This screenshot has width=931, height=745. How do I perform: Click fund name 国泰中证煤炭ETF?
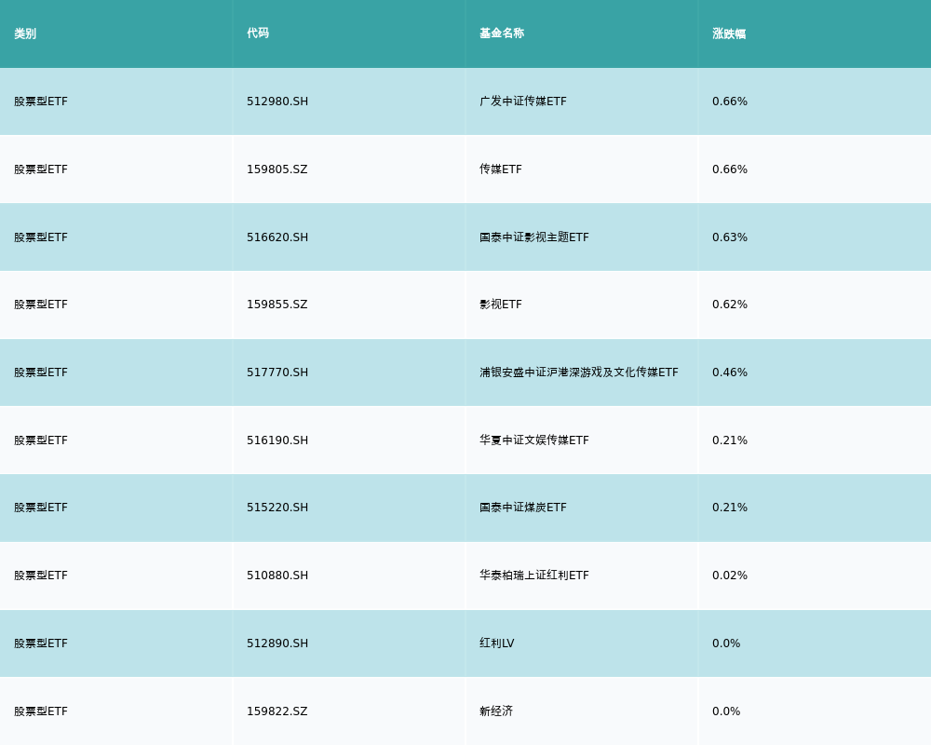(523, 508)
